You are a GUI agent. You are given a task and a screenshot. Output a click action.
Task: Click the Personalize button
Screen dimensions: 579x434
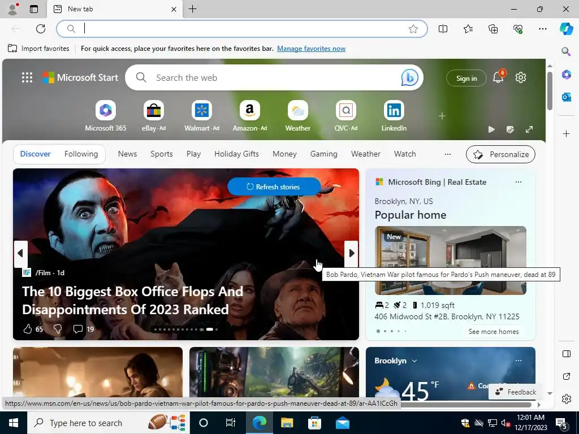(x=500, y=154)
